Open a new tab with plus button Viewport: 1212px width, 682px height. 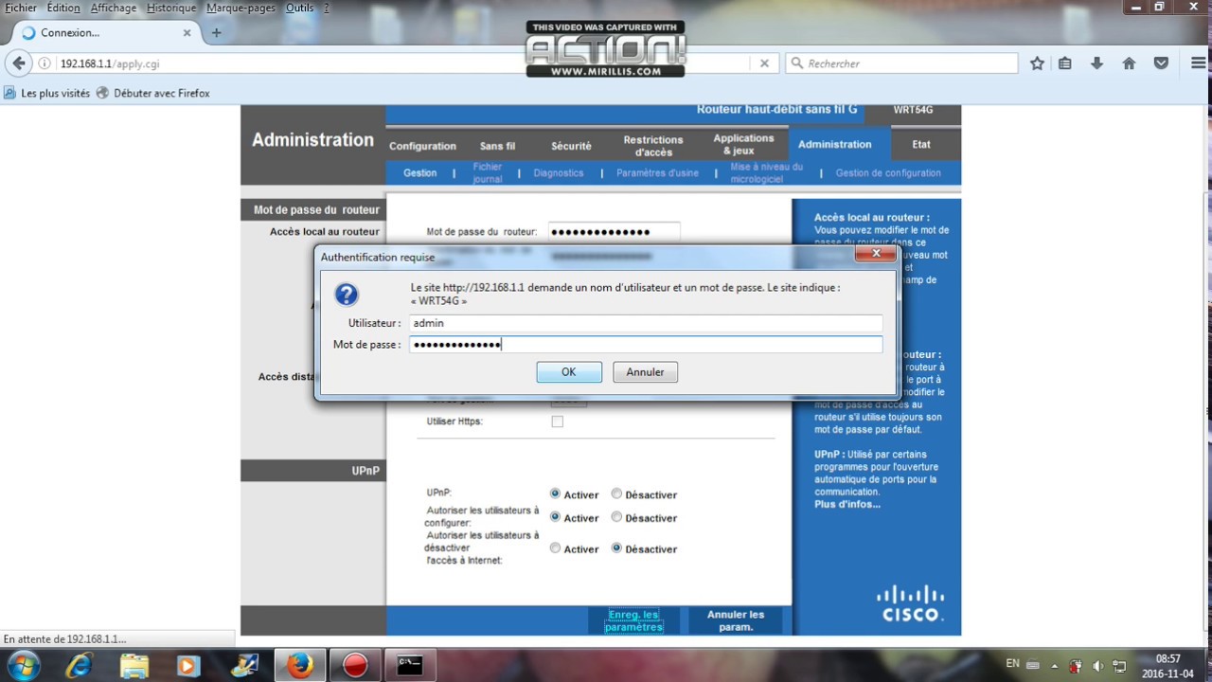[216, 32]
